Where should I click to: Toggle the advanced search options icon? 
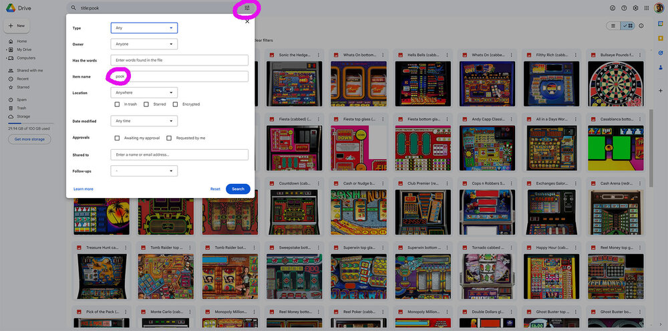click(x=247, y=7)
